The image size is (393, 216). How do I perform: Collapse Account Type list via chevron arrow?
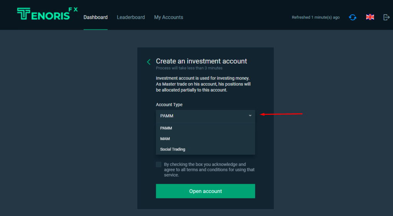click(250, 116)
